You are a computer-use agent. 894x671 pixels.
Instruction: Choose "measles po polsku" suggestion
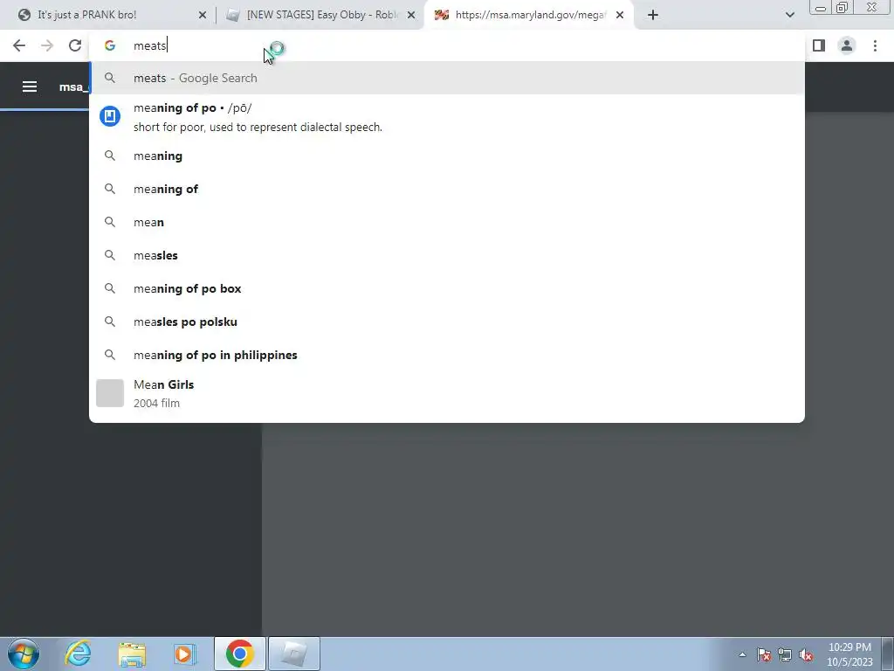pyautogui.click(x=447, y=322)
